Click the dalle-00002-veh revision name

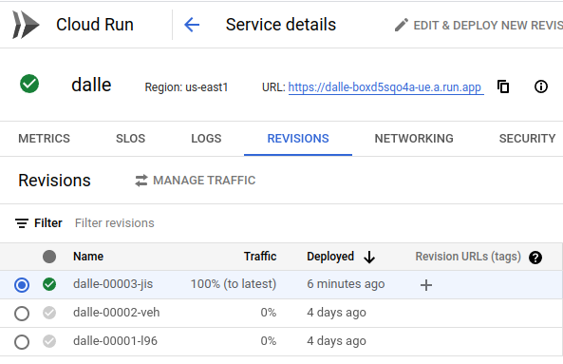pos(117,313)
